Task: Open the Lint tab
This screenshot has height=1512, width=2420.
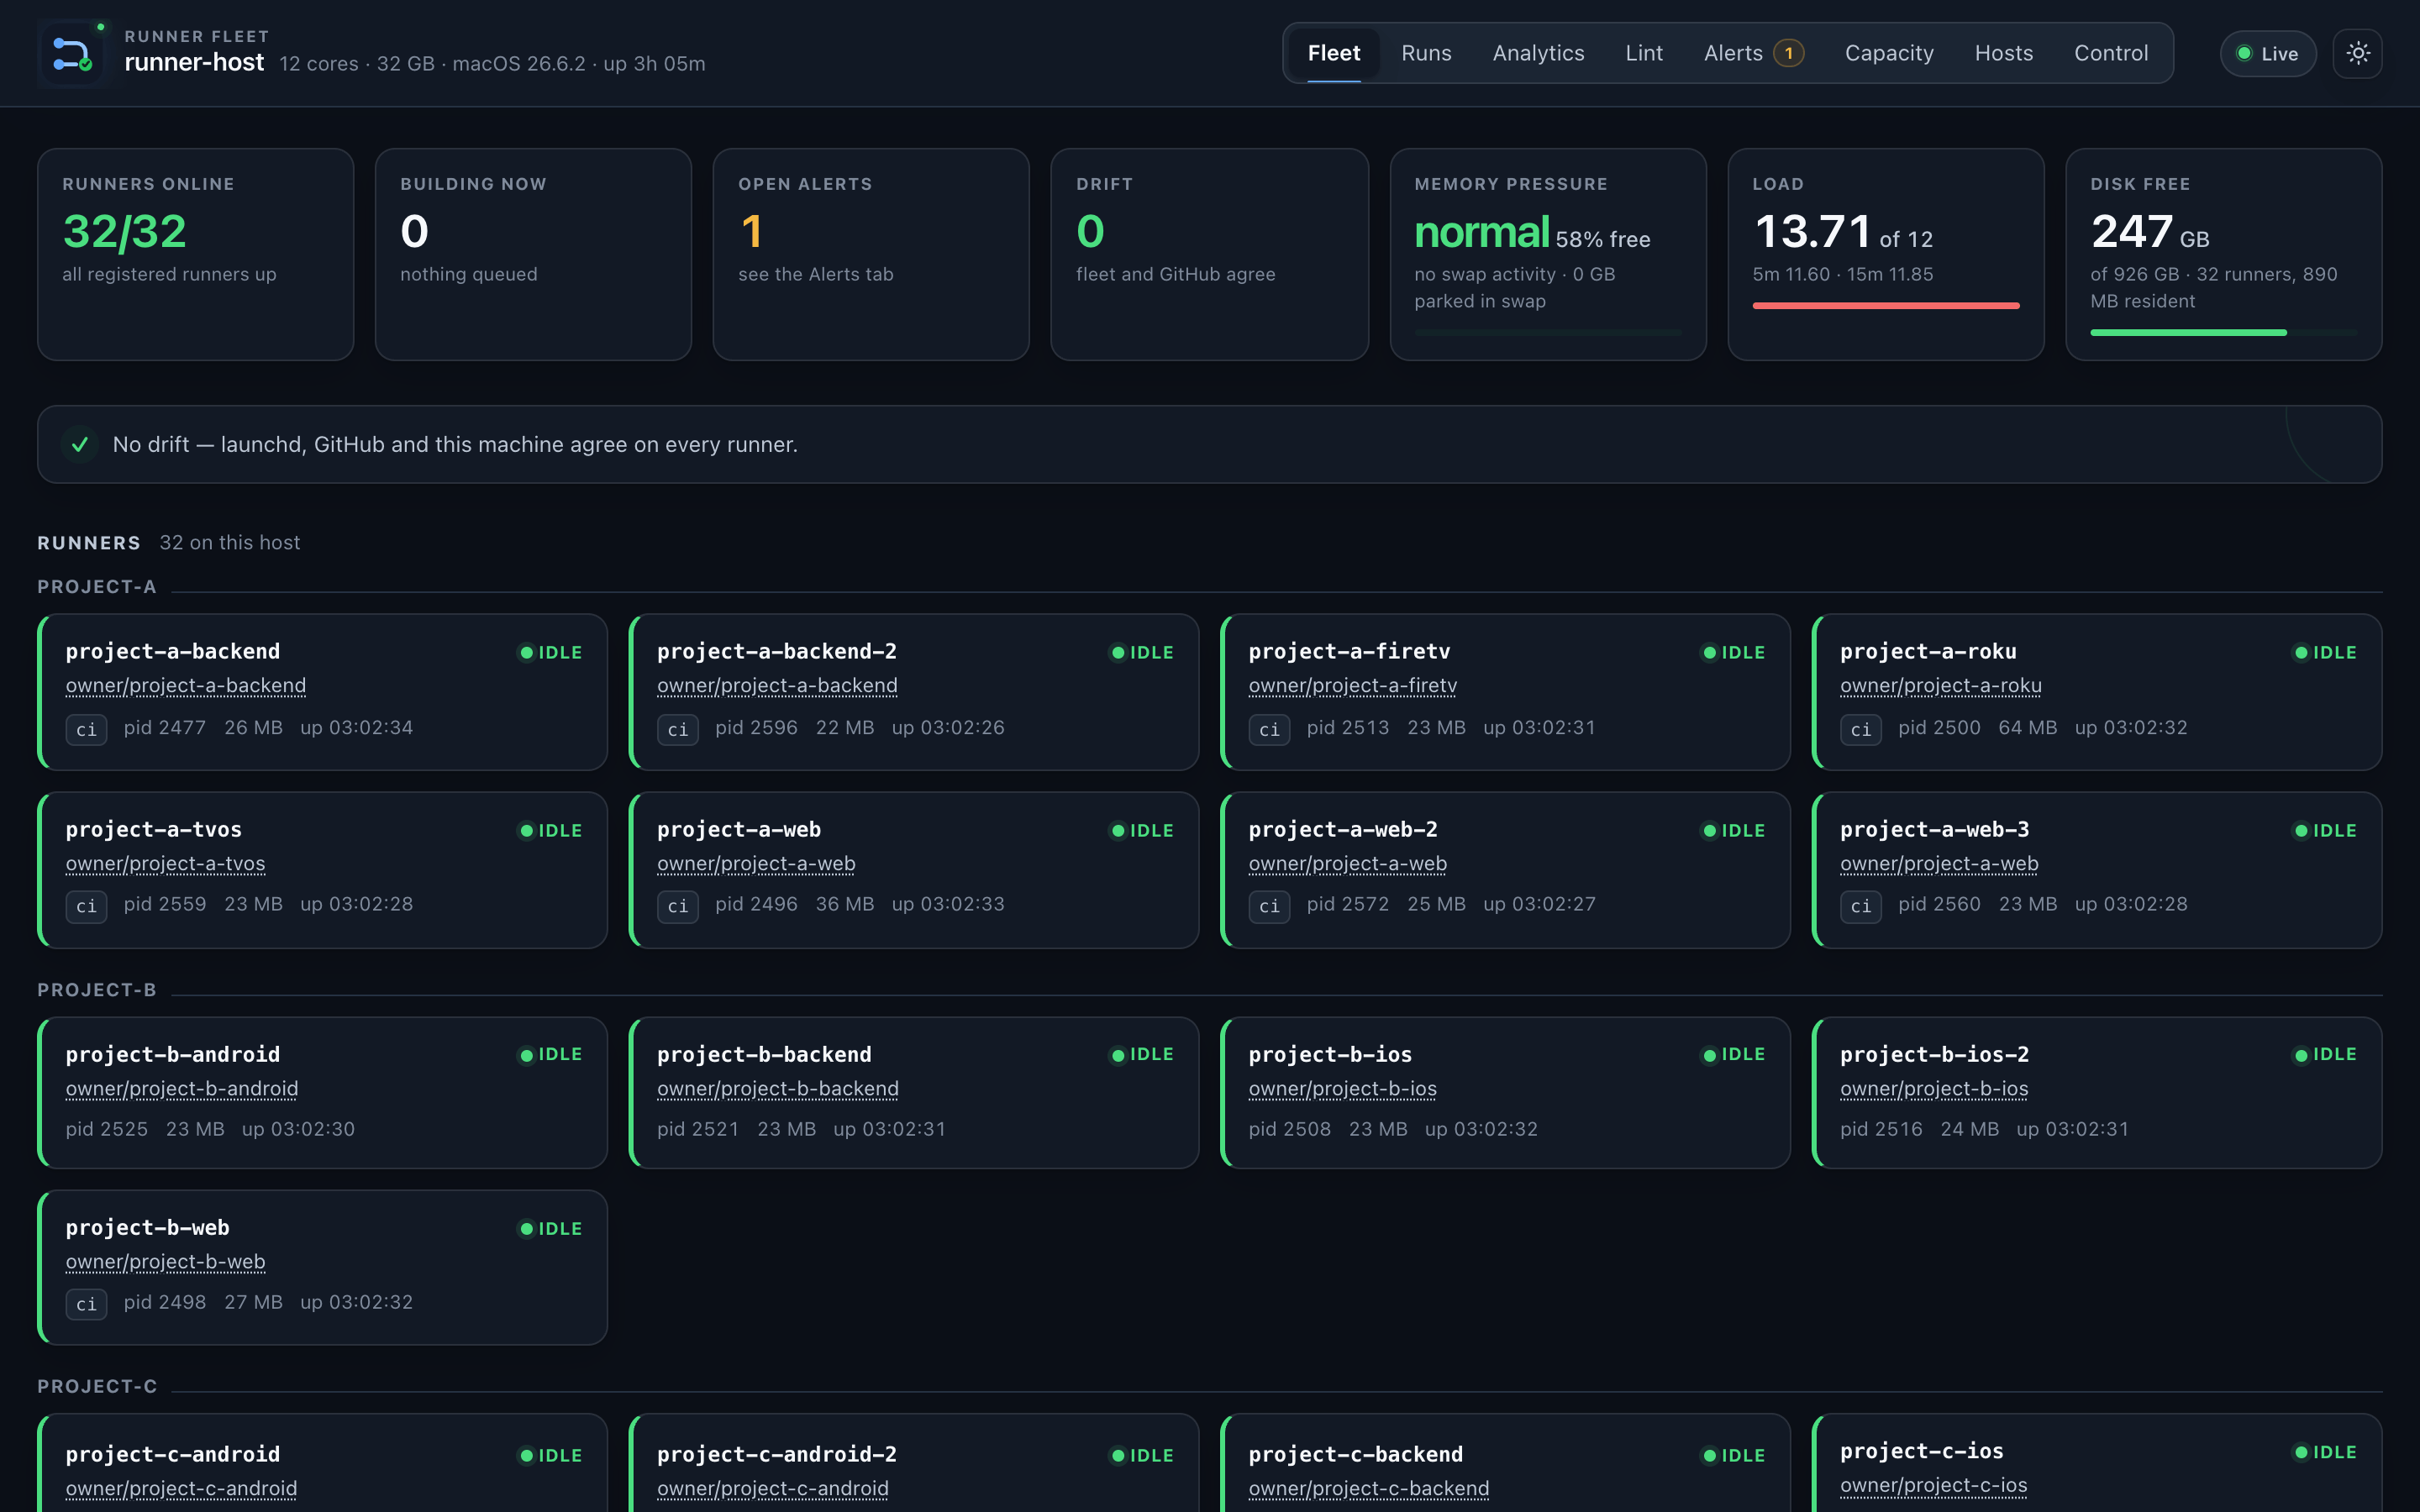Action: (1644, 53)
